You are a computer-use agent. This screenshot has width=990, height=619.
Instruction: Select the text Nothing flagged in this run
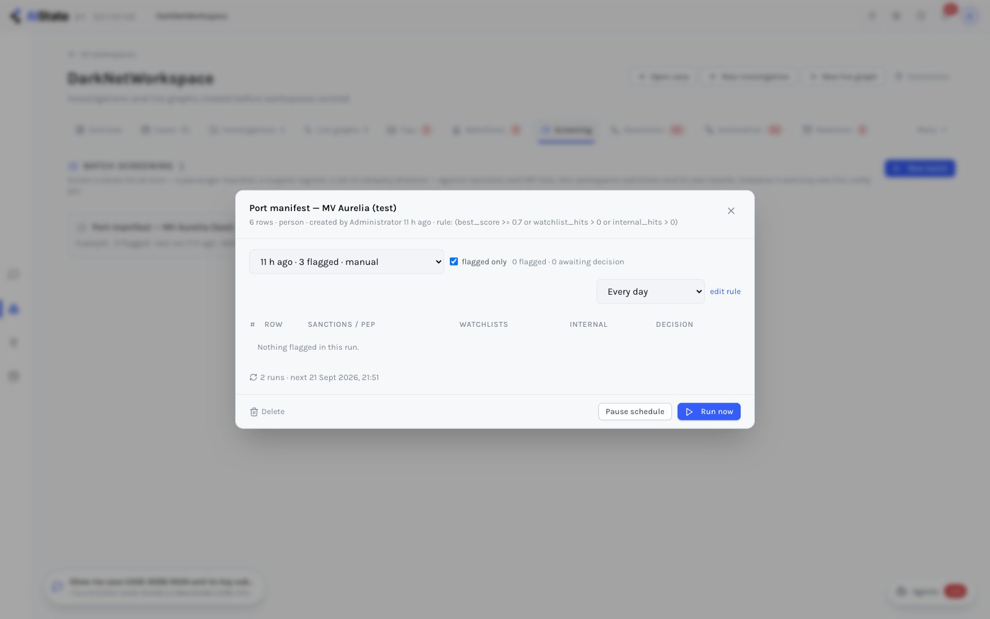coord(308,347)
